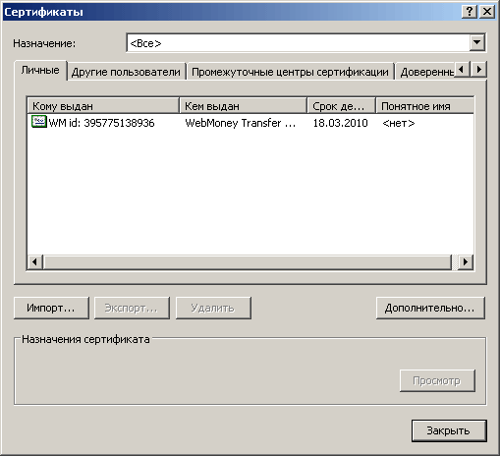
Task: Click the WM id certificate icon
Action: 39,122
